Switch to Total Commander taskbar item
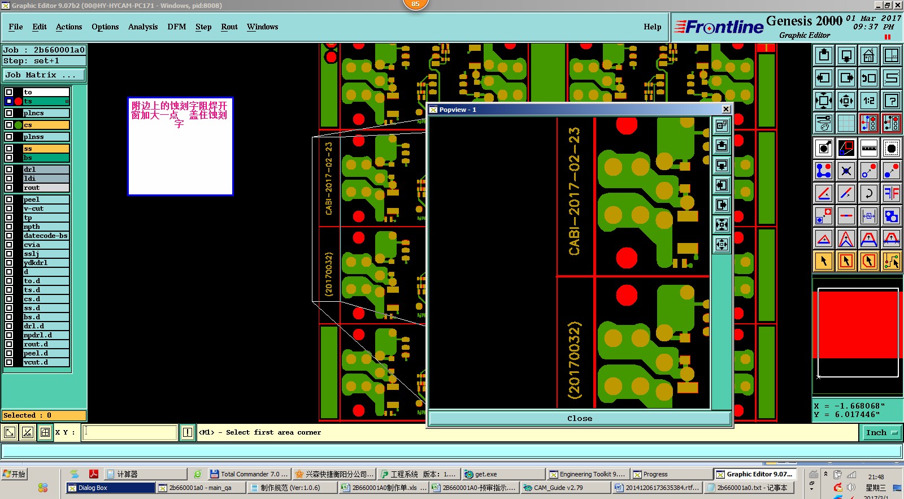 (248, 474)
